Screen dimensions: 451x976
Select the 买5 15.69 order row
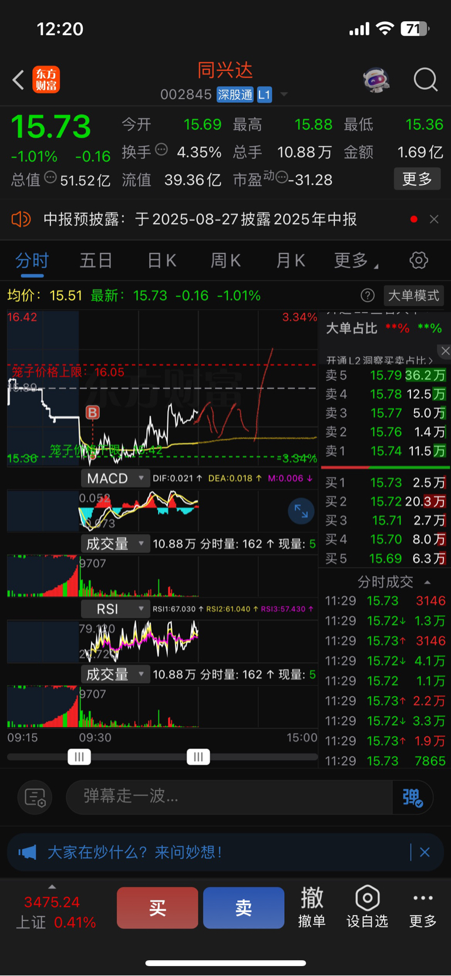tap(385, 558)
